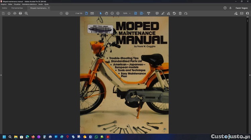Open WhatsApp from the taskbar
The height and width of the screenshot is (140, 251).
[x=96, y=137]
